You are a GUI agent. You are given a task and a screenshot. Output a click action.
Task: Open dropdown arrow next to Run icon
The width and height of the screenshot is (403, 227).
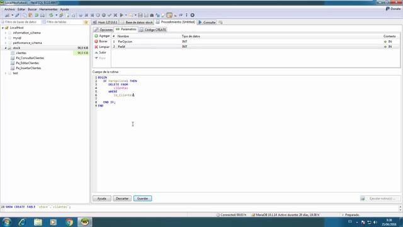pos(126,15)
